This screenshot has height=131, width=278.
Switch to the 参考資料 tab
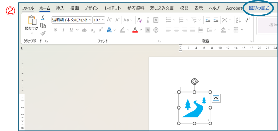click(136, 8)
